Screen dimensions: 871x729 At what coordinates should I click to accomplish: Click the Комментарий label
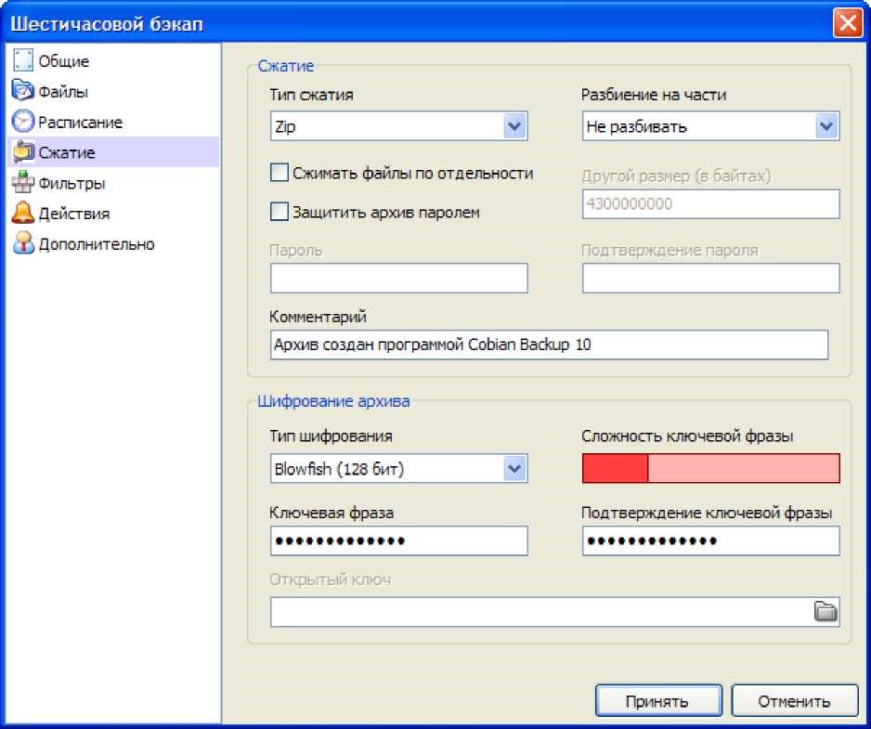point(318,317)
